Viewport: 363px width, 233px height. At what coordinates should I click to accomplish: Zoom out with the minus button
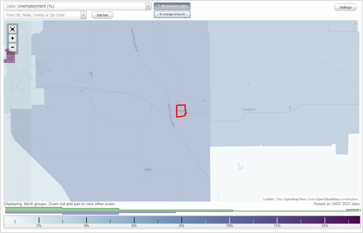(12, 47)
